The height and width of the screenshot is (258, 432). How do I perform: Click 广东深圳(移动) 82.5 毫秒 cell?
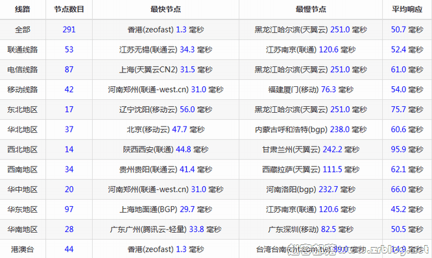pyautogui.click(x=311, y=229)
